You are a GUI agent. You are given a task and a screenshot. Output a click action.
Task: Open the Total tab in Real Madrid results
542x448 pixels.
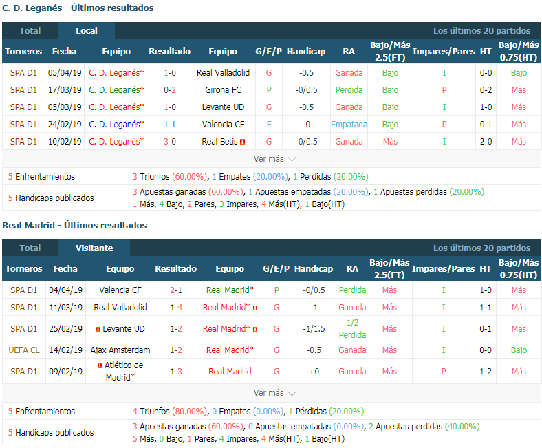[x=30, y=248]
